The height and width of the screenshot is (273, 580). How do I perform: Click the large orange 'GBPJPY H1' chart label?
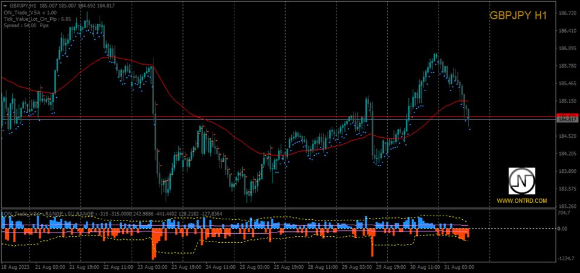518,15
